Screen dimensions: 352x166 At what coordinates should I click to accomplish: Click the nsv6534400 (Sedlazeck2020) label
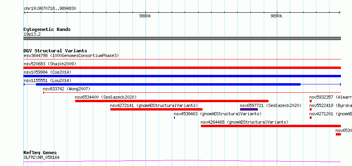click(x=106, y=97)
